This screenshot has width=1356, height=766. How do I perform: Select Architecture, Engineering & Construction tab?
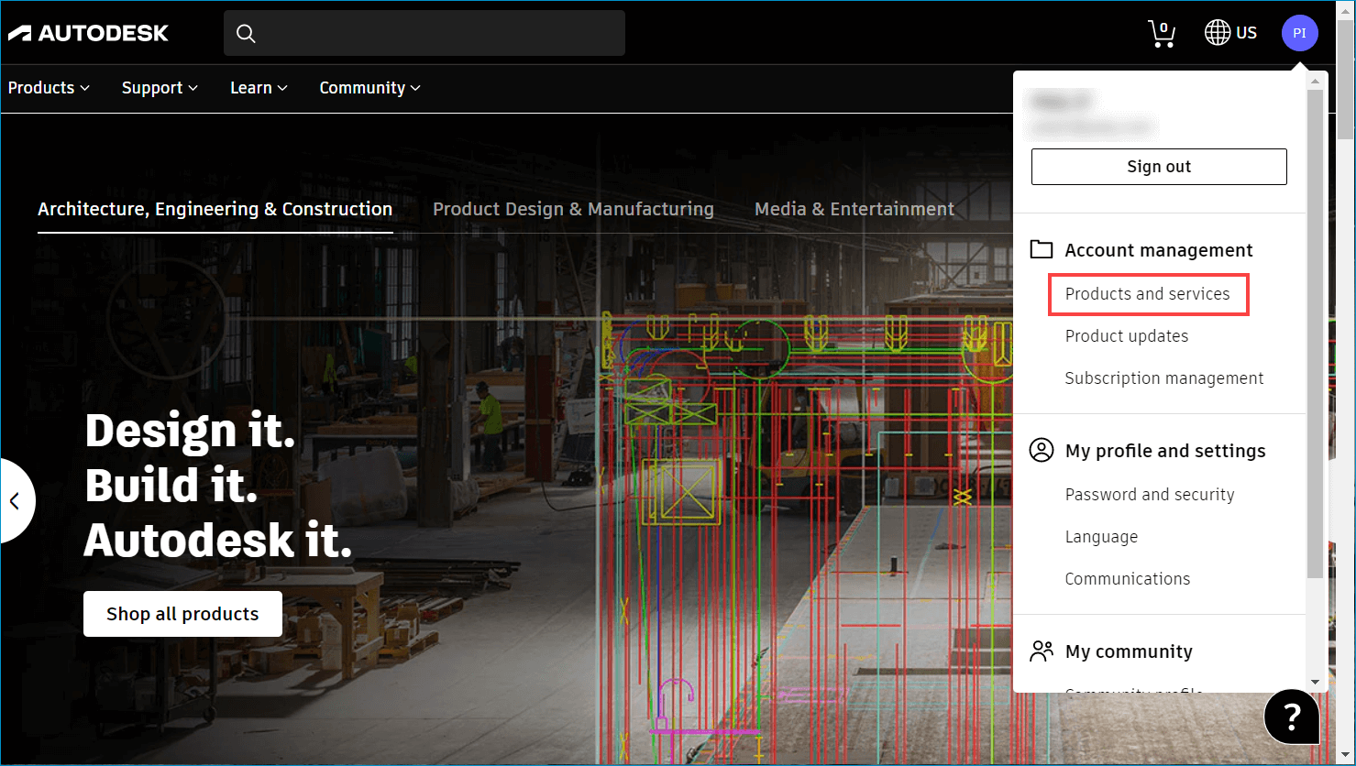(x=215, y=209)
